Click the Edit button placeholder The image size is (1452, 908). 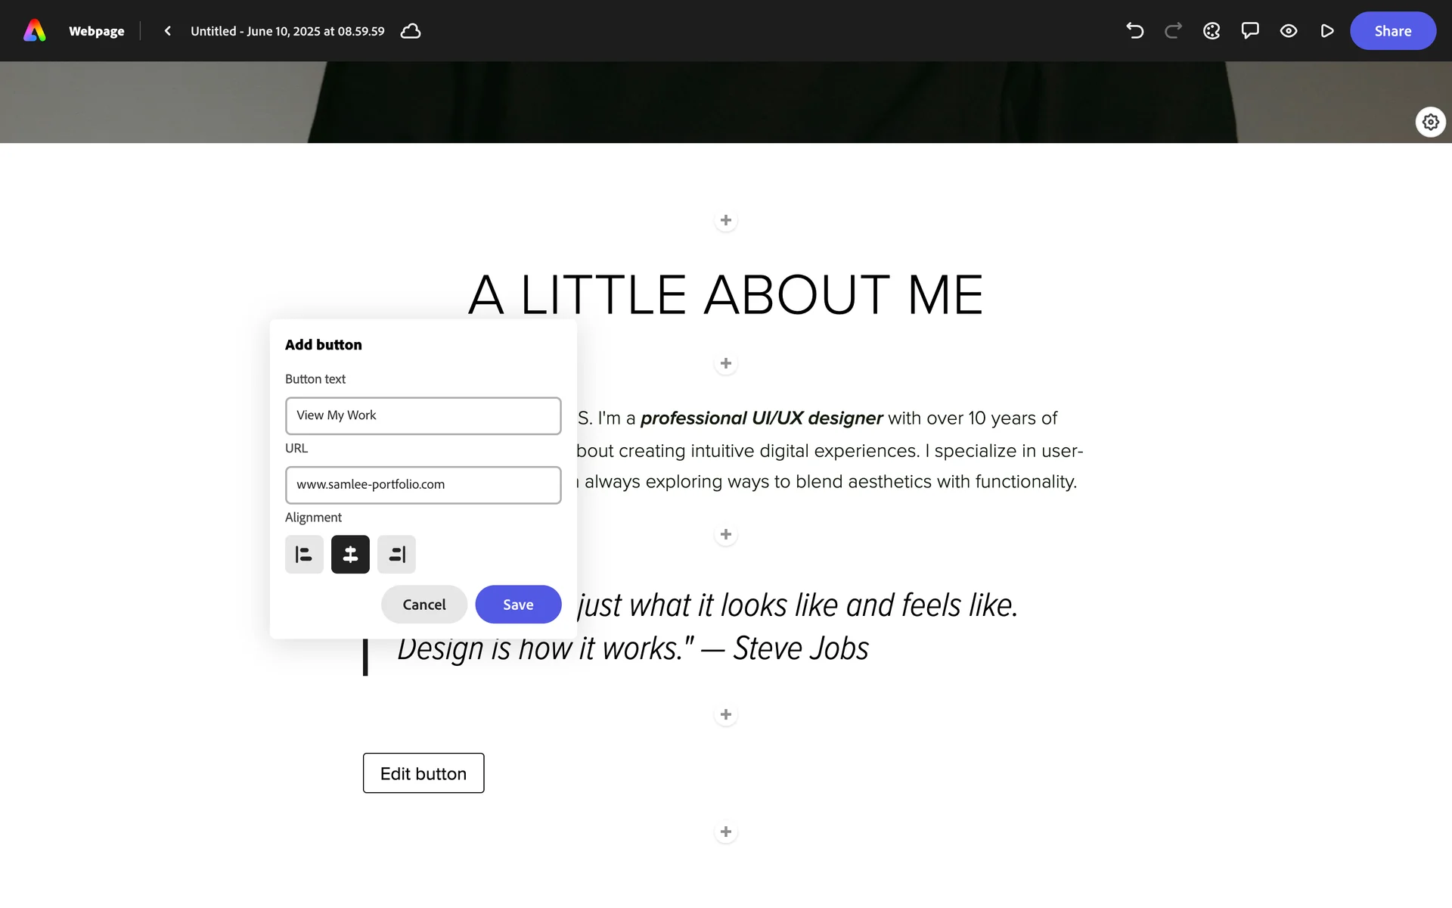pos(423,773)
